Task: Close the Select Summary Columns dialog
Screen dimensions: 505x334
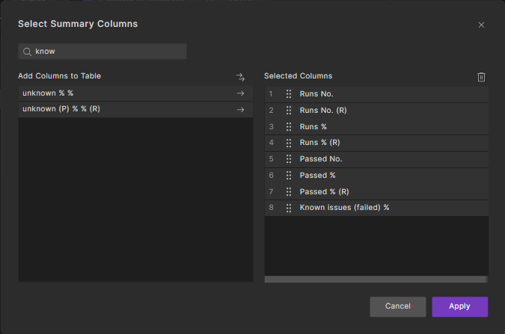Action: pyautogui.click(x=481, y=25)
